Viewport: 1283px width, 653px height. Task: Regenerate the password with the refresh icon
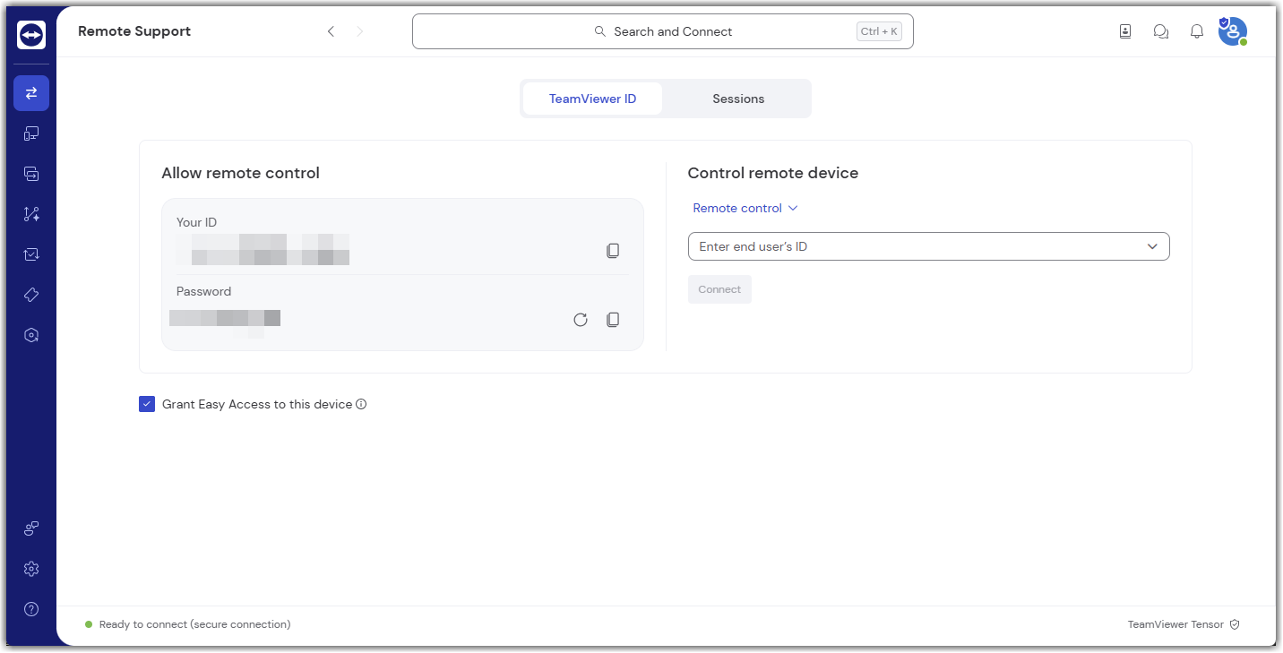581,320
